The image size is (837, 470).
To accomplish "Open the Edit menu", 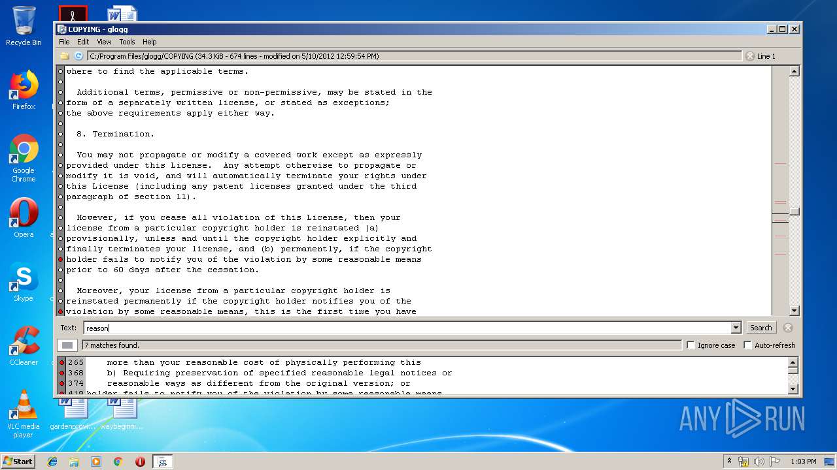I will coord(83,42).
